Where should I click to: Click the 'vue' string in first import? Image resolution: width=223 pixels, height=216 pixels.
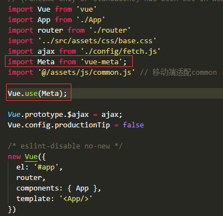86,9
